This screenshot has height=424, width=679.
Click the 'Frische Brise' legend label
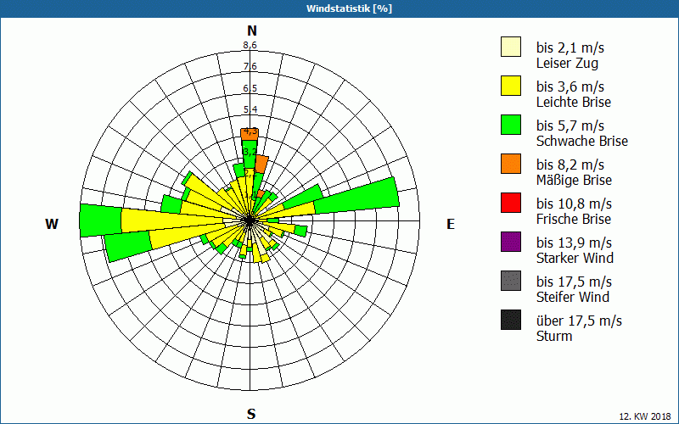574,219
